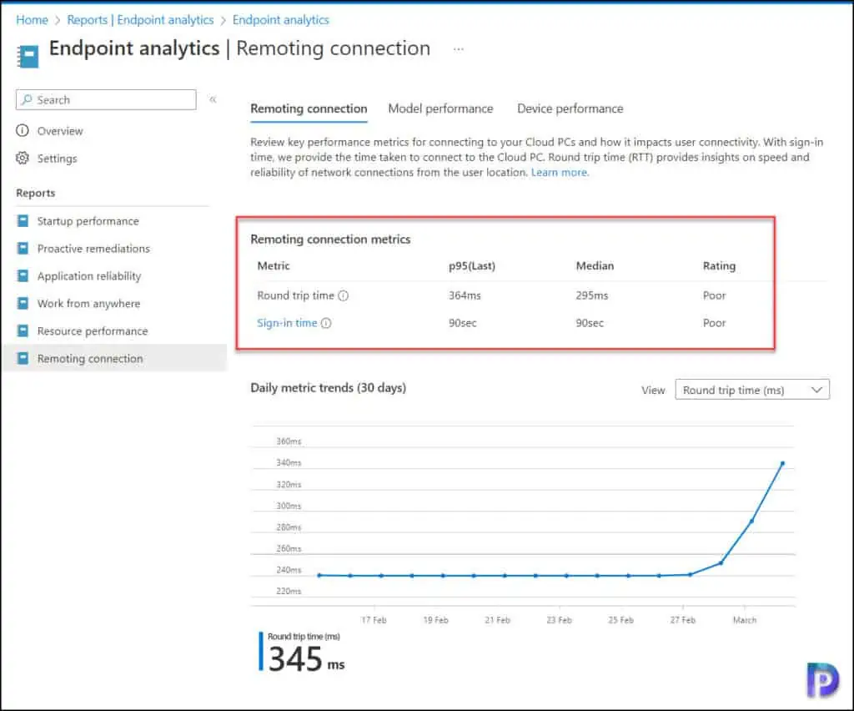
Task: Open Resource performance report
Action: [x=92, y=331]
